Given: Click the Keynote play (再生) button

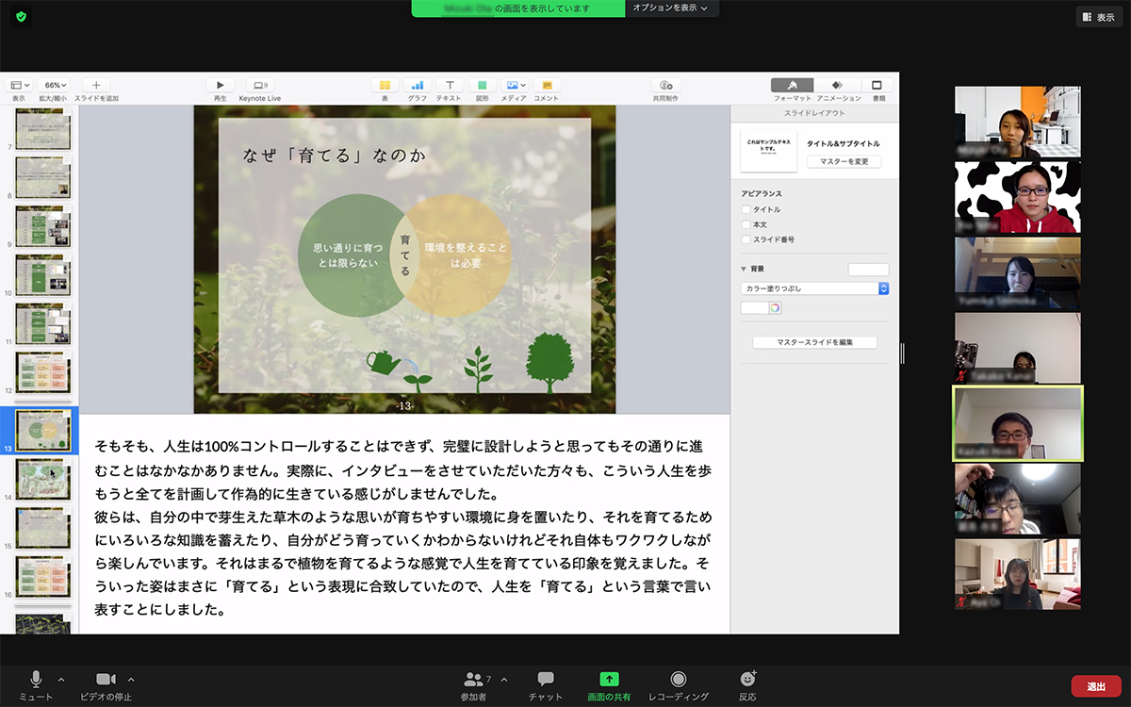Looking at the screenshot, I should tap(220, 85).
